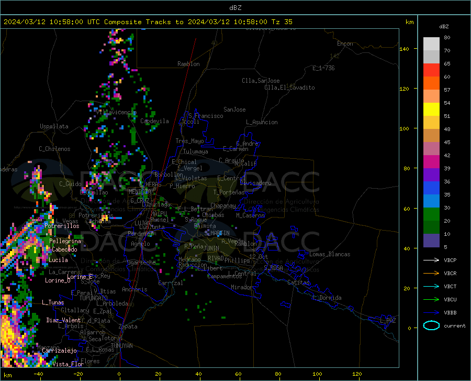Screen dimensions: 471x381
Task: Click the 'C_Chilenos' label
Action: tap(54, 149)
